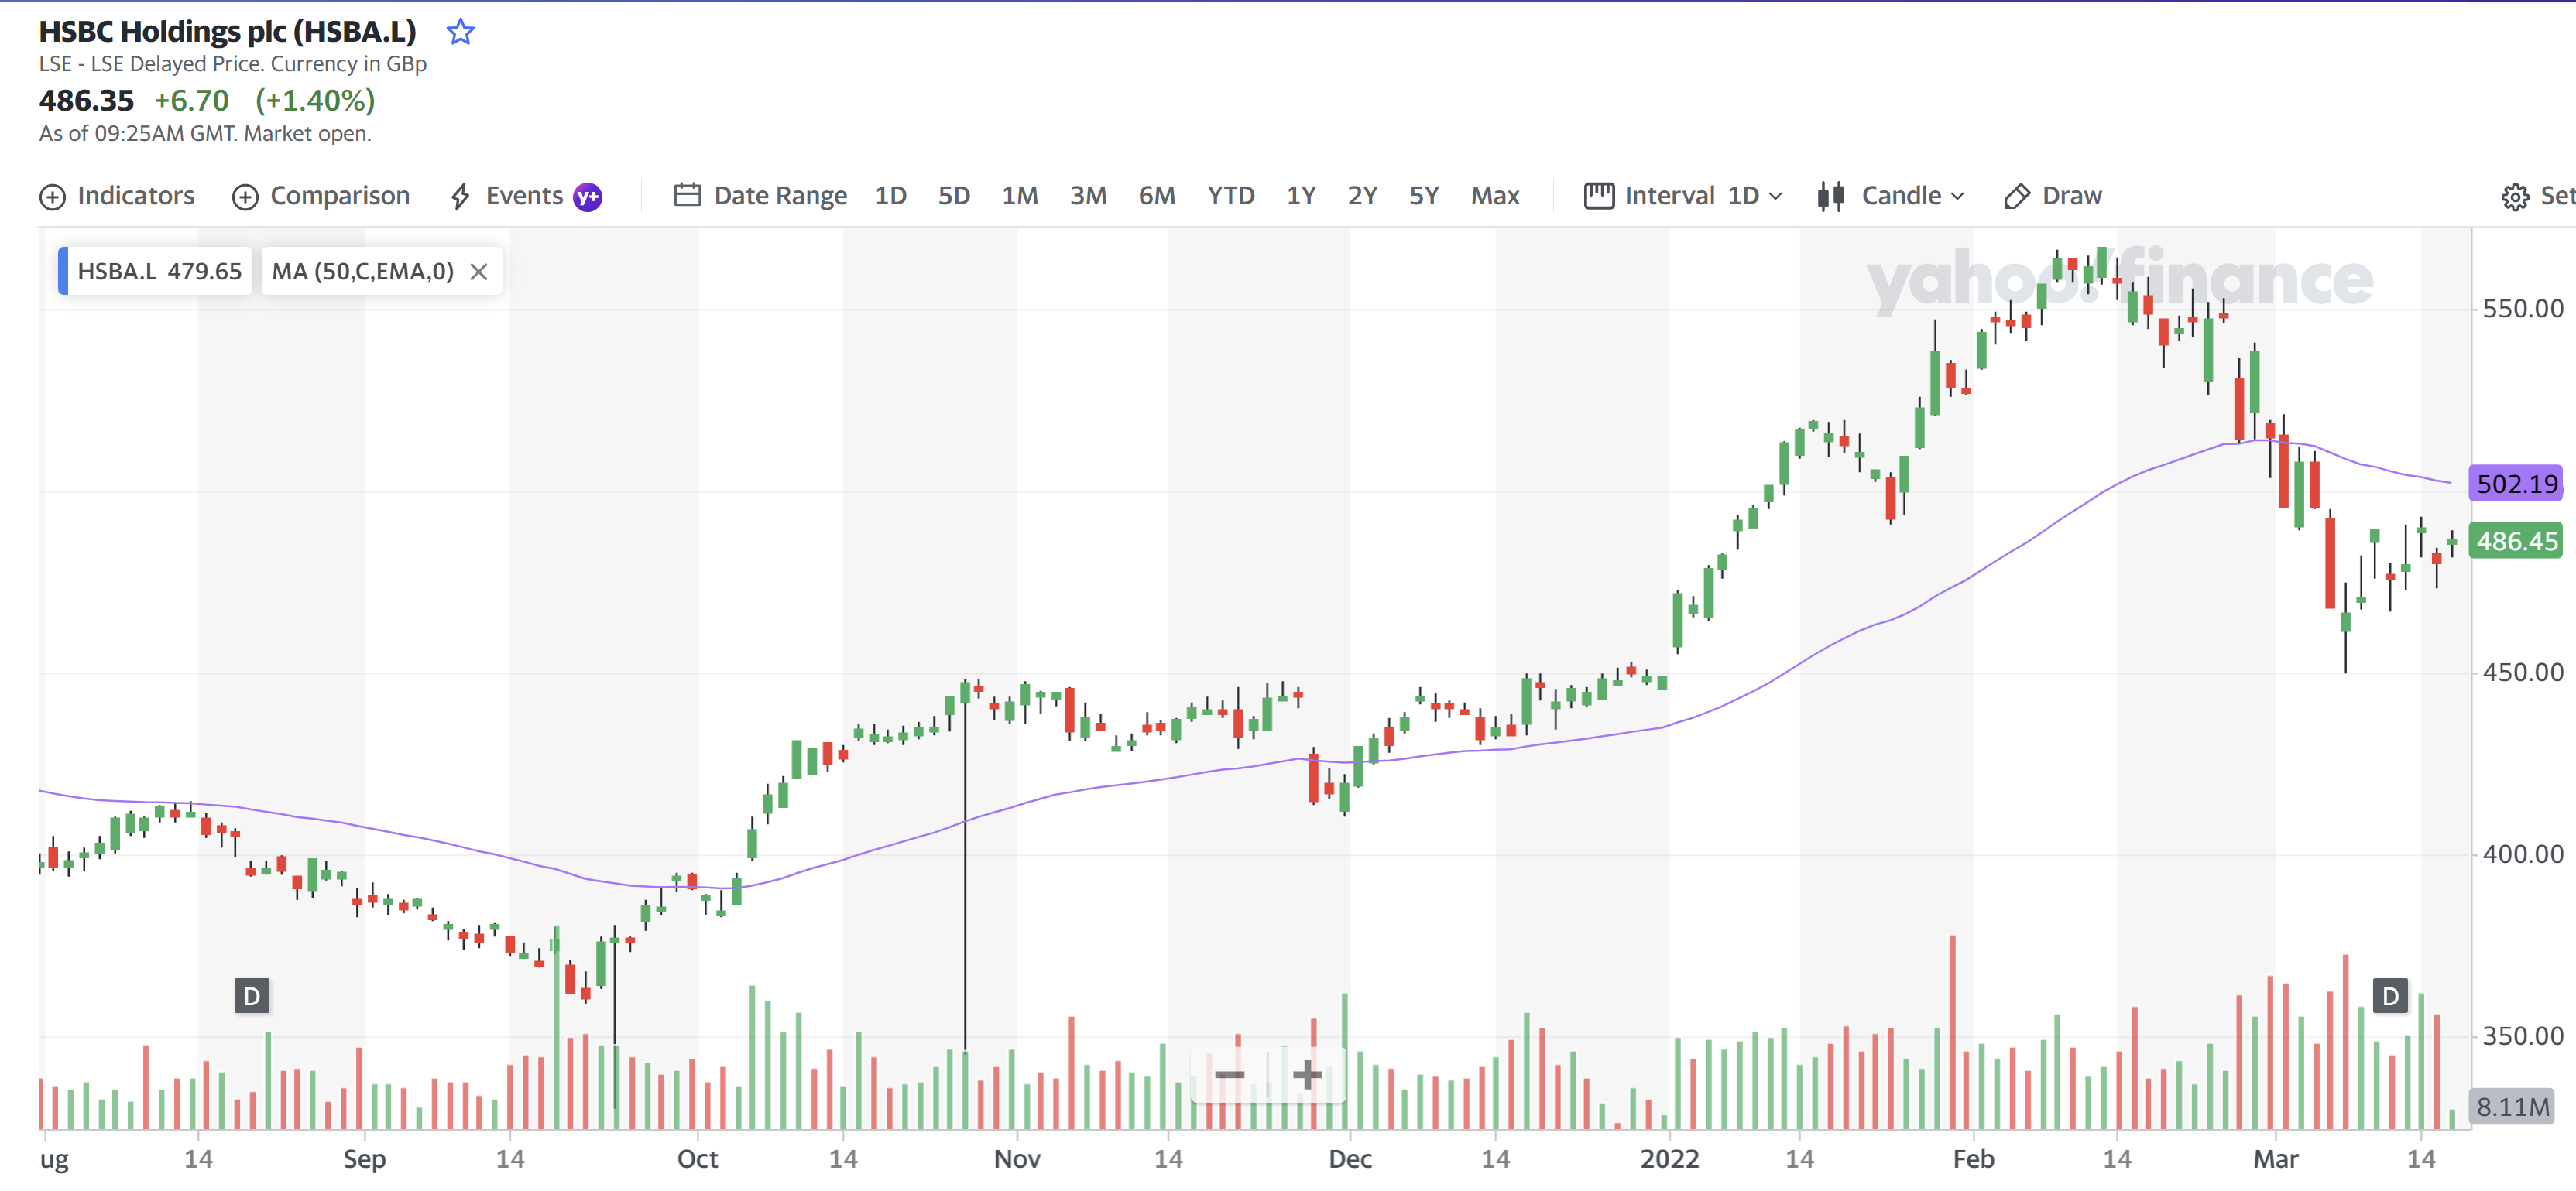
Task: Click the LSE Delayed Price currency note
Action: tap(233, 64)
